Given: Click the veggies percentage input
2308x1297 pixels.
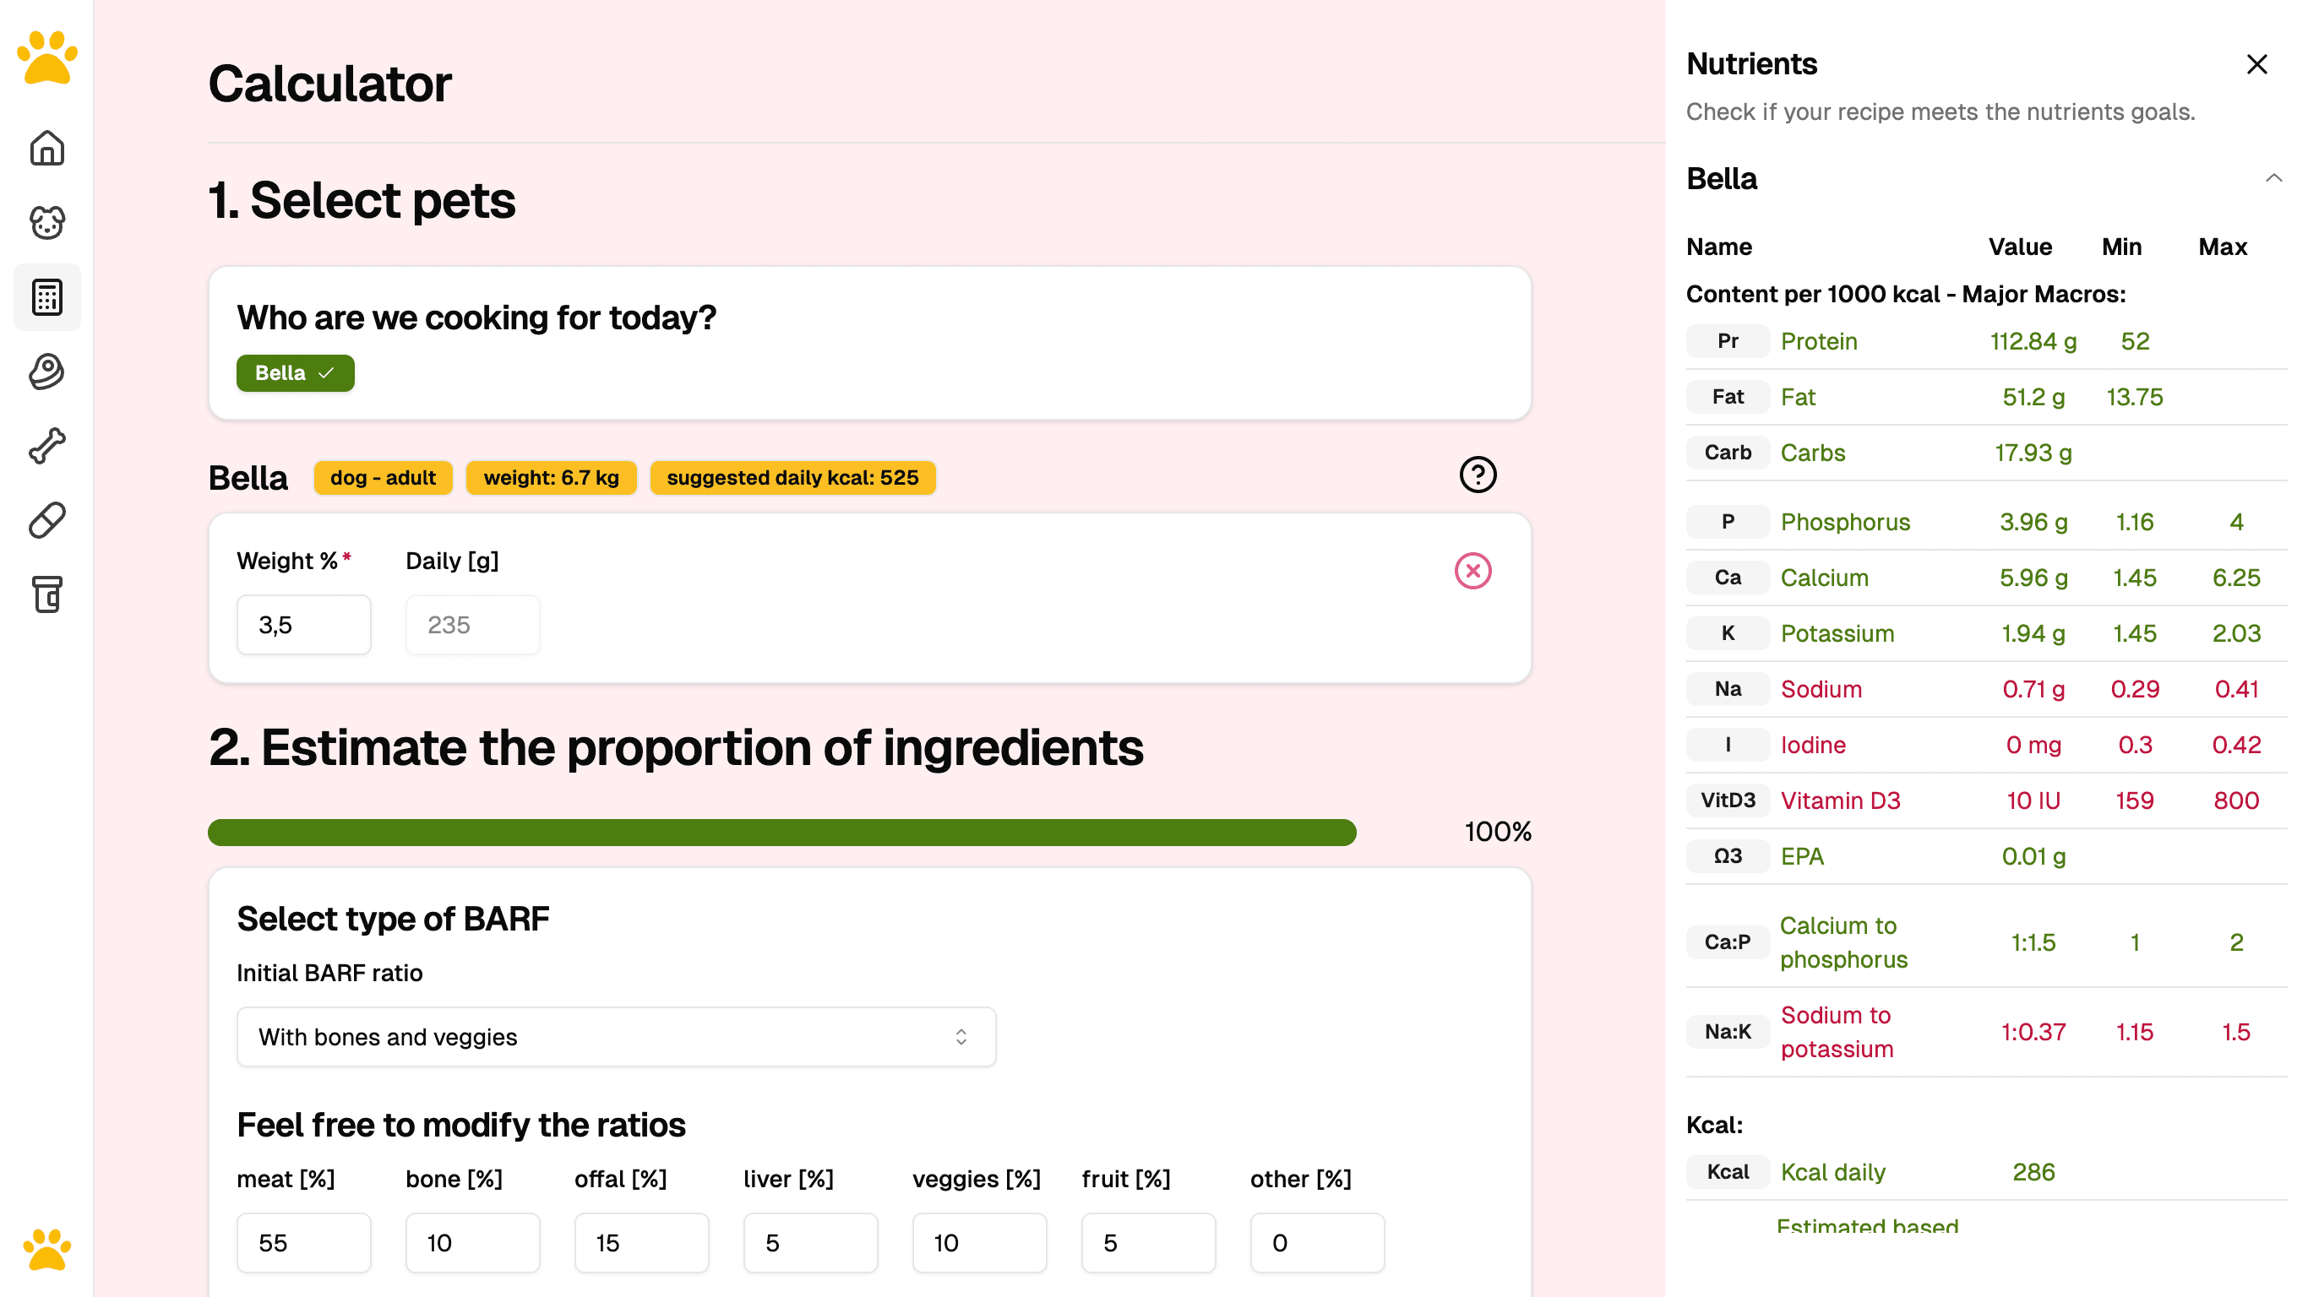Looking at the screenshot, I should point(978,1242).
